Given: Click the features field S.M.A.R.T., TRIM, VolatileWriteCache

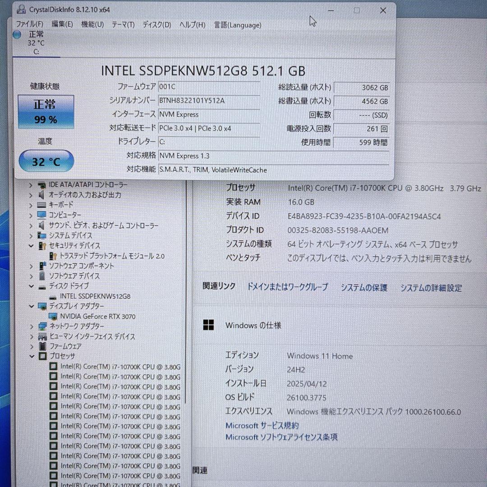Looking at the screenshot, I should [274, 170].
